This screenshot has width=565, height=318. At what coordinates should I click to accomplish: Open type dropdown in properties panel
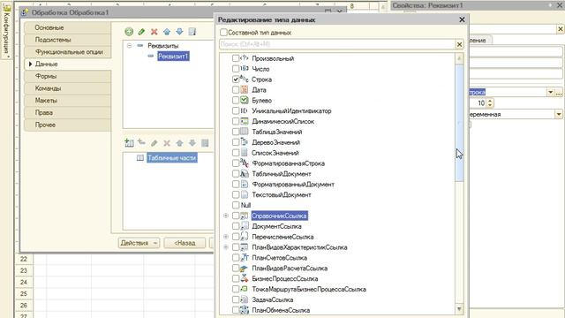click(x=551, y=92)
